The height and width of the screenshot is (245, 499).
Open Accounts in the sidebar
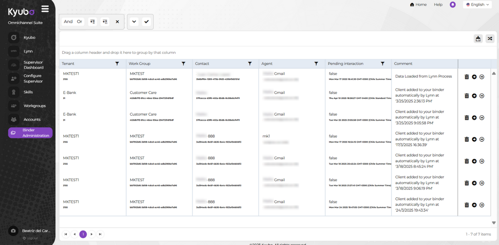[x=30, y=119]
